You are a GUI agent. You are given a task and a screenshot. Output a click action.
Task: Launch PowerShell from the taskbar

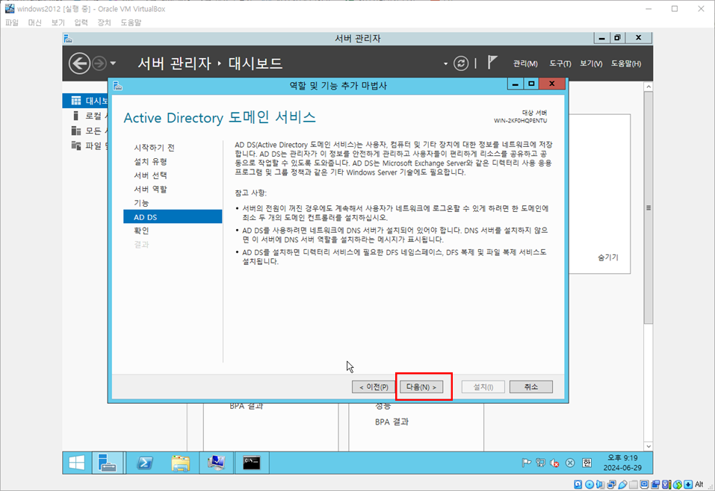pyautogui.click(x=144, y=463)
